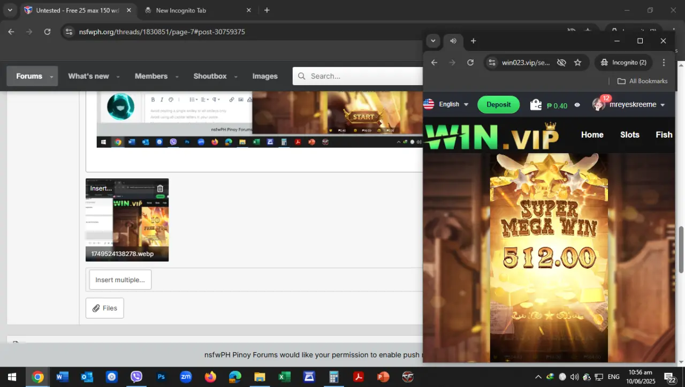Go back in the incognito window
Image resolution: width=685 pixels, height=387 pixels.
(434, 63)
